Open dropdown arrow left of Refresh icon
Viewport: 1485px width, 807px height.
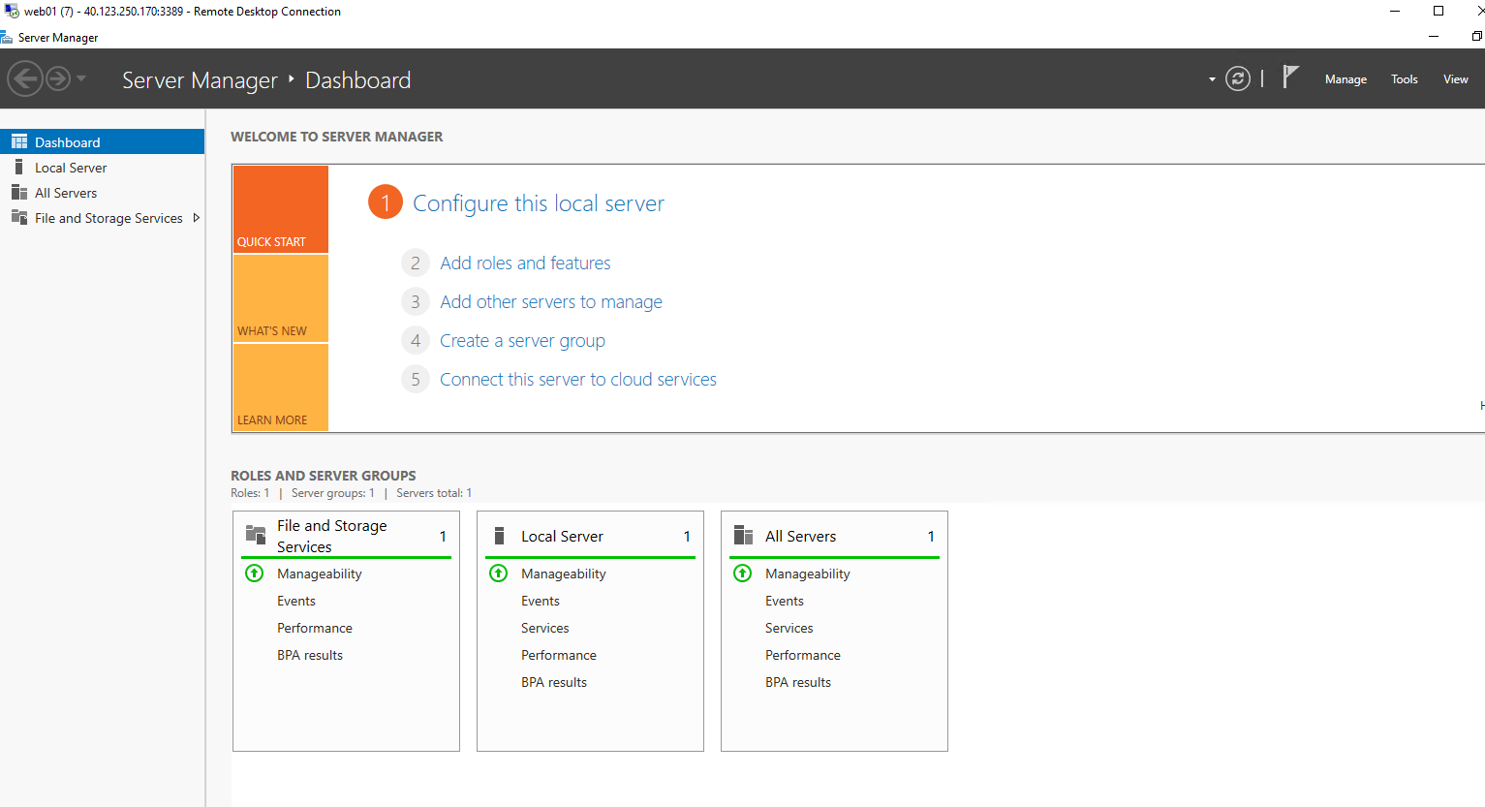(1212, 79)
